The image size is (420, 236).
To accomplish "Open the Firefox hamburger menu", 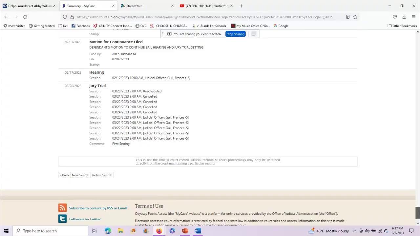I will click(x=413, y=17).
